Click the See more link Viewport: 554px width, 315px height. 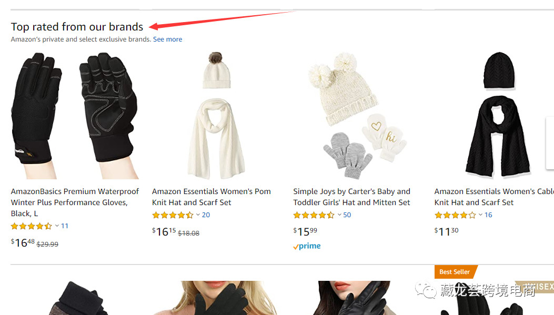(167, 39)
